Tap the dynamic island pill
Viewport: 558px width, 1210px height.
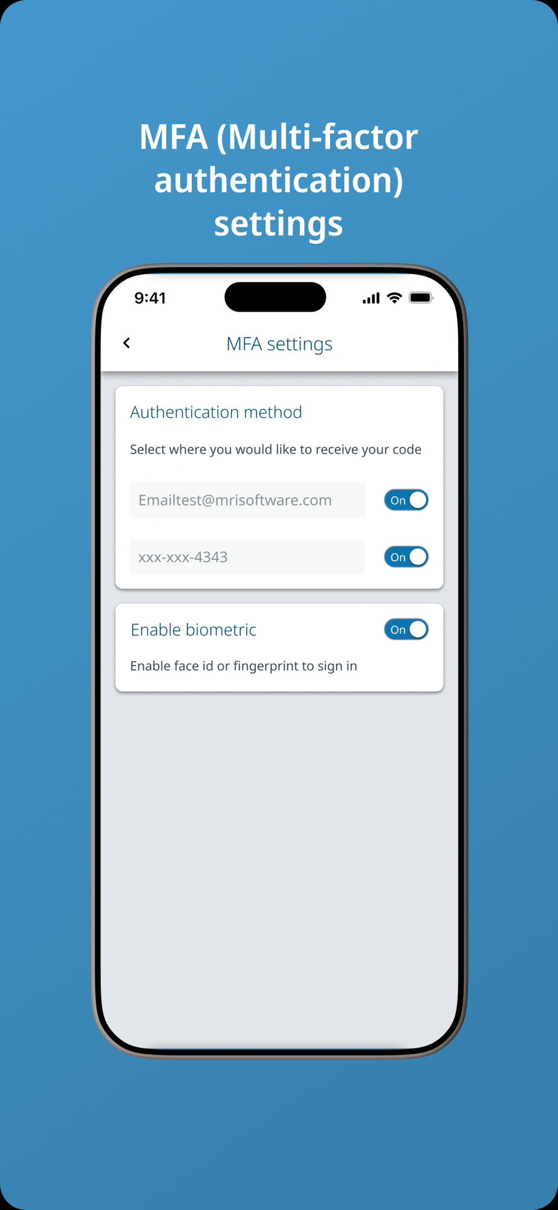275,297
